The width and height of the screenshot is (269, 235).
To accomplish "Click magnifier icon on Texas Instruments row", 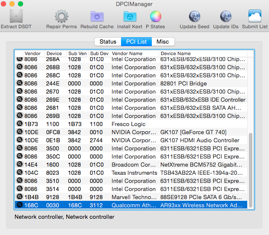I will [20, 172].
